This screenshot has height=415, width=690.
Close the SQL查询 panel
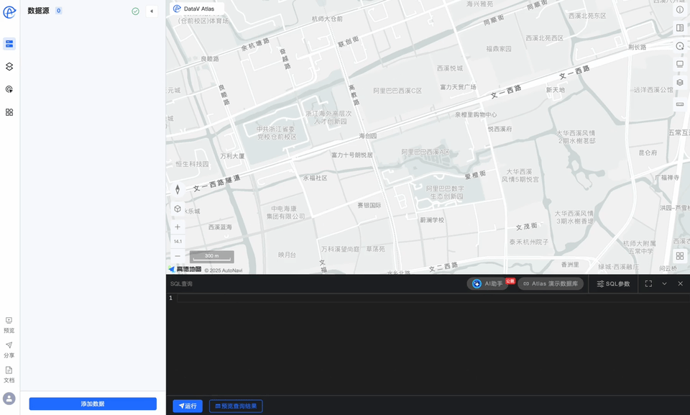681,283
